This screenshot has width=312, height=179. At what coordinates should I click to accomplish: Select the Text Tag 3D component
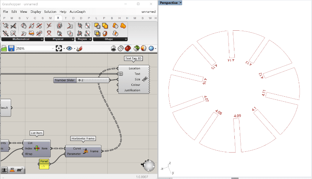click(134, 79)
